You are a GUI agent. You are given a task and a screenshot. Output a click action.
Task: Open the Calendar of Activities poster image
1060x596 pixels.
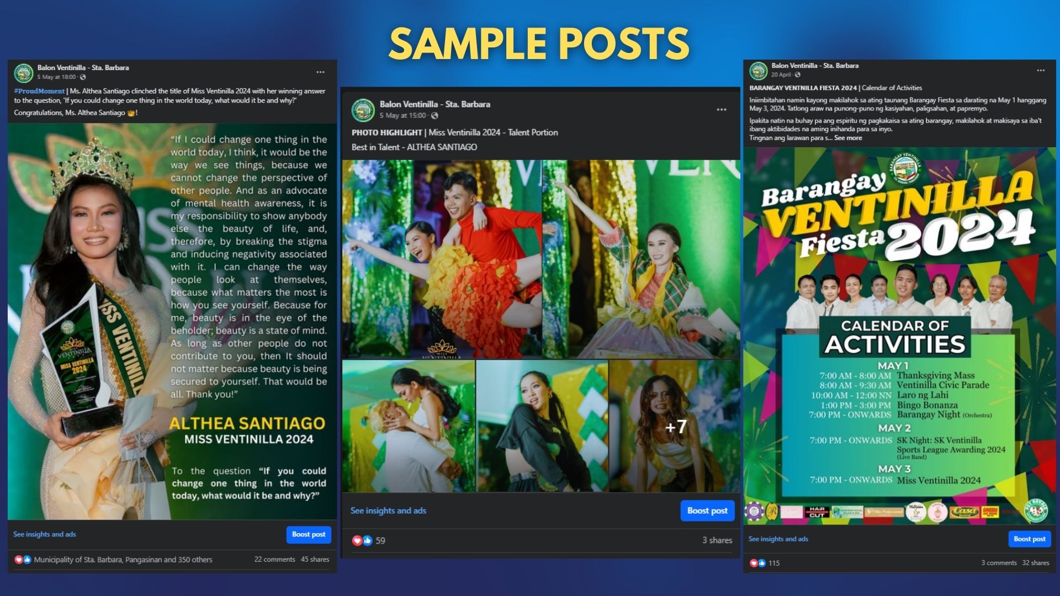[x=899, y=336]
